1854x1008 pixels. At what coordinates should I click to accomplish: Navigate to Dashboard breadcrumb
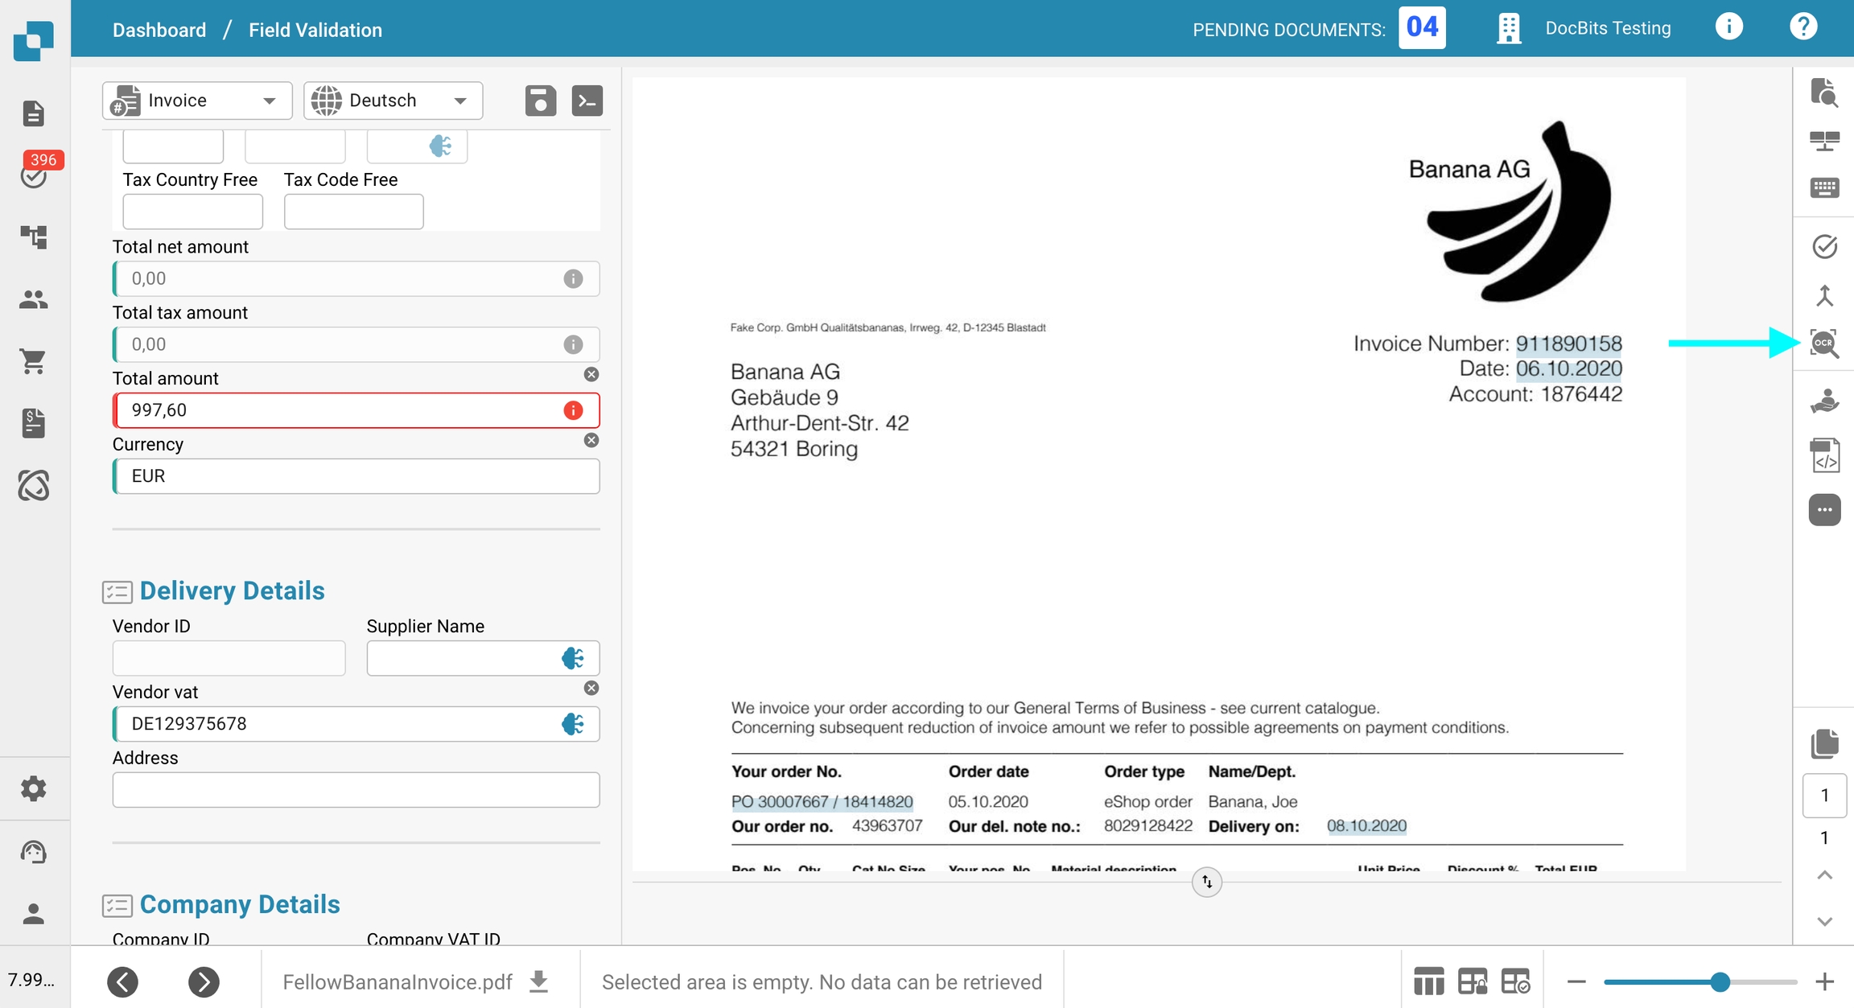(x=159, y=30)
